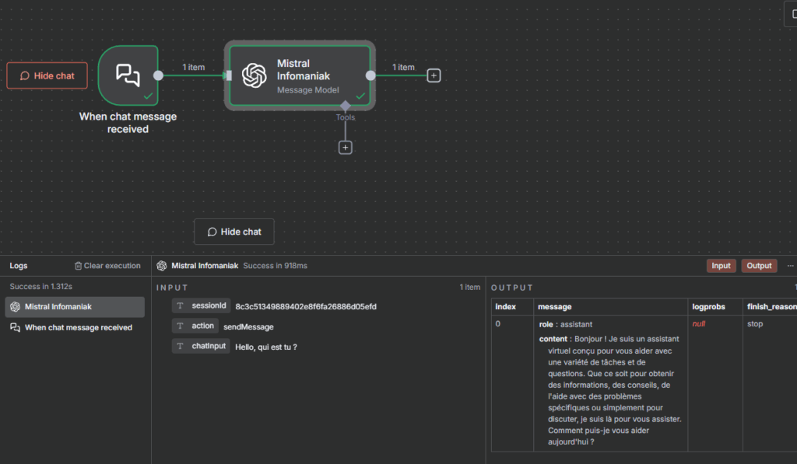This screenshot has width=797, height=464.
Task: Toggle the Input panel button
Action: point(721,266)
